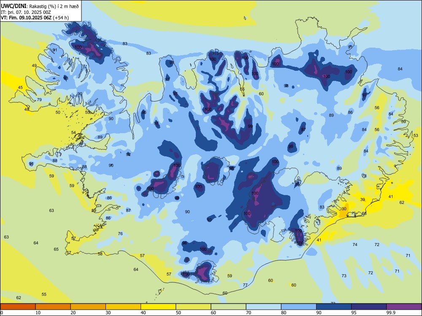422x316 pixels.
Task: Click the humidity reading 76 on the map
Action: 120,233
